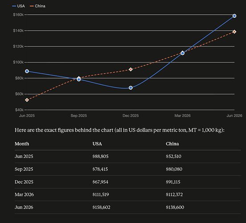Select the $88,805 USA cell
The image size is (246, 223).
(101, 156)
